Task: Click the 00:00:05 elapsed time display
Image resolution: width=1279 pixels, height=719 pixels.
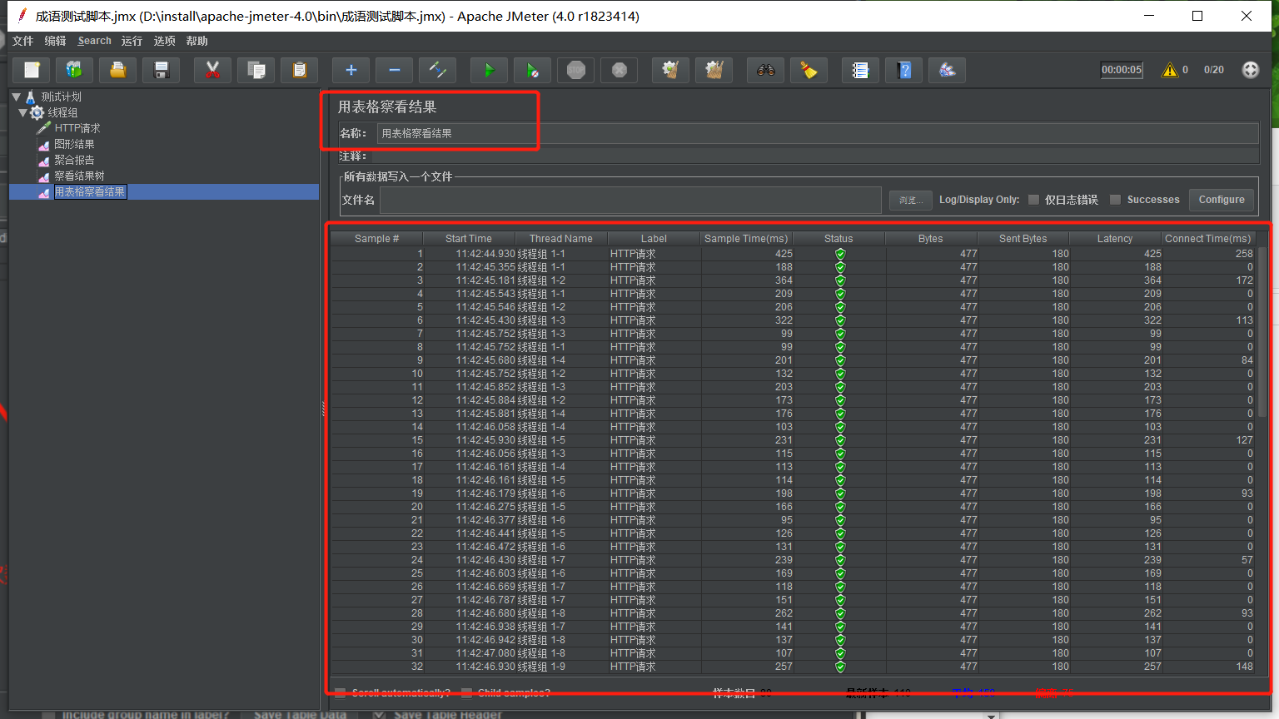Action: [x=1122, y=70]
